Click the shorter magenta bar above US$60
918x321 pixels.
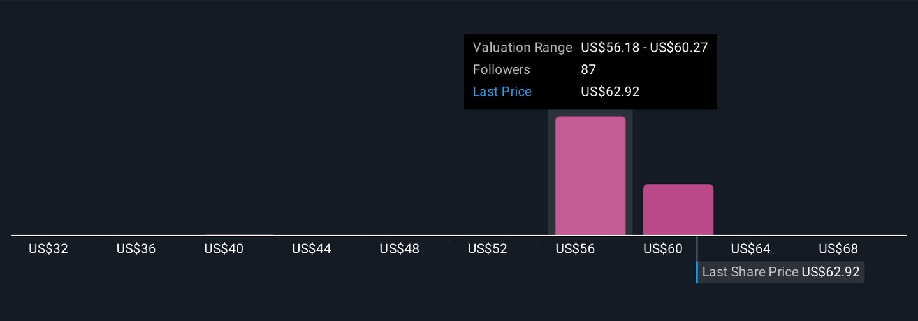pyautogui.click(x=678, y=210)
